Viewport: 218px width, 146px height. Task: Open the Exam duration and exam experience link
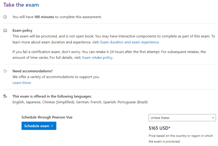click(129, 42)
